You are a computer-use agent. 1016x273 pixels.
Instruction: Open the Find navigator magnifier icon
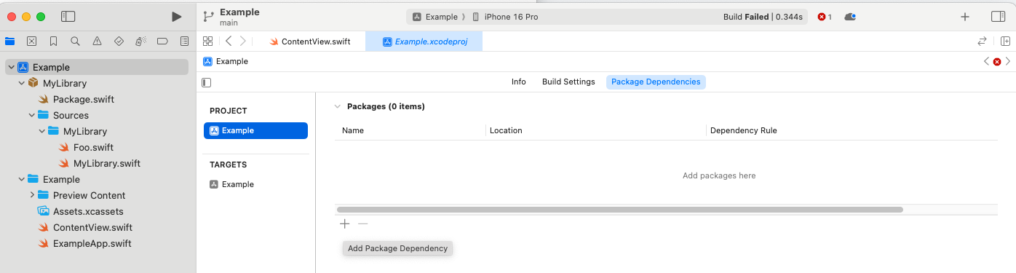[x=75, y=41]
